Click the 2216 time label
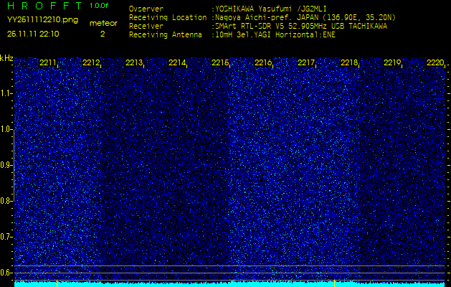Viewport: 451px width, 287px height. 263,62
